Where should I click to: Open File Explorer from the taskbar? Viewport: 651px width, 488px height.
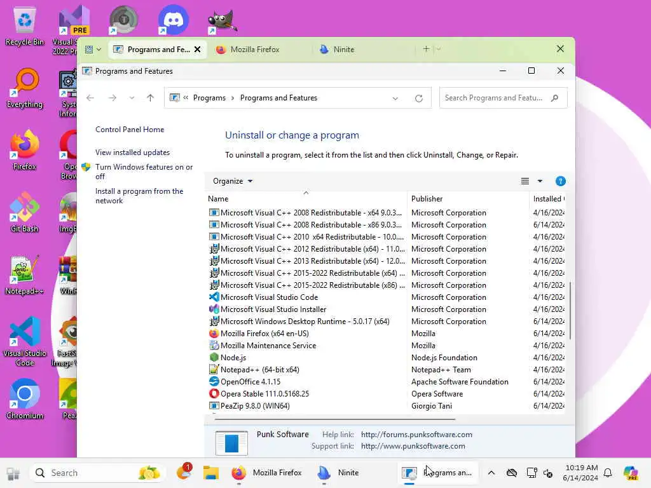pos(211,473)
